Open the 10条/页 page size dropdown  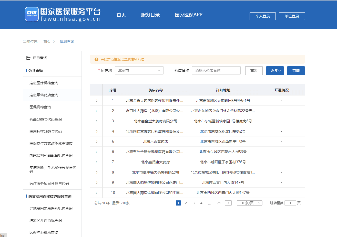coord(250,203)
